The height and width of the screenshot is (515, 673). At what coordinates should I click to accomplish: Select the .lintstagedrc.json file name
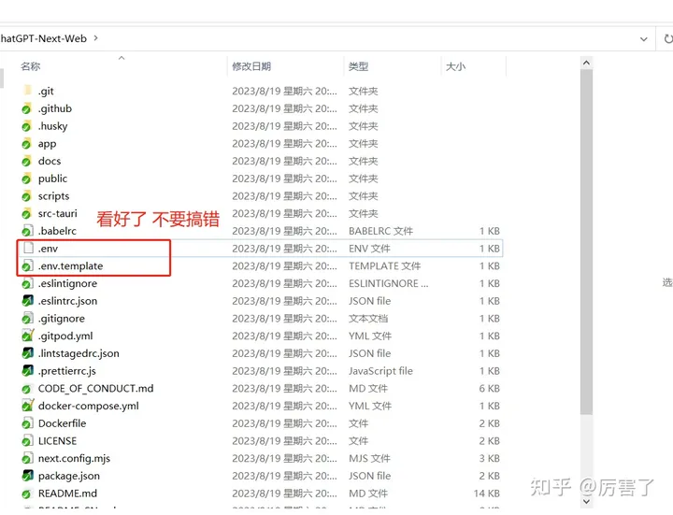pos(79,353)
